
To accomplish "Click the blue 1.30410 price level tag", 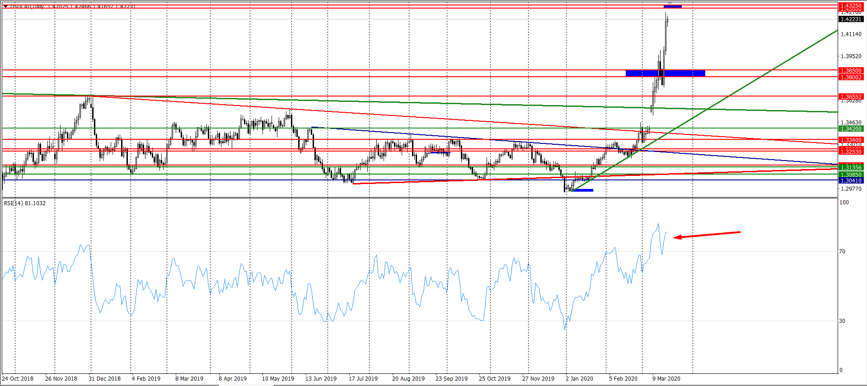I will [x=851, y=180].
